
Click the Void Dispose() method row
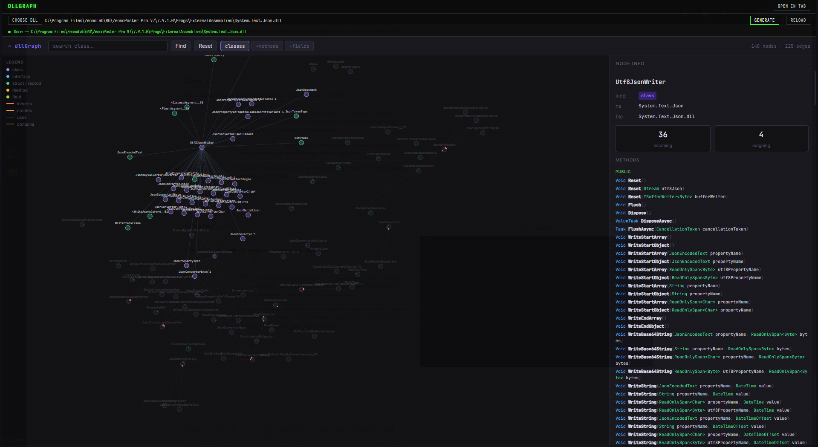tap(633, 213)
